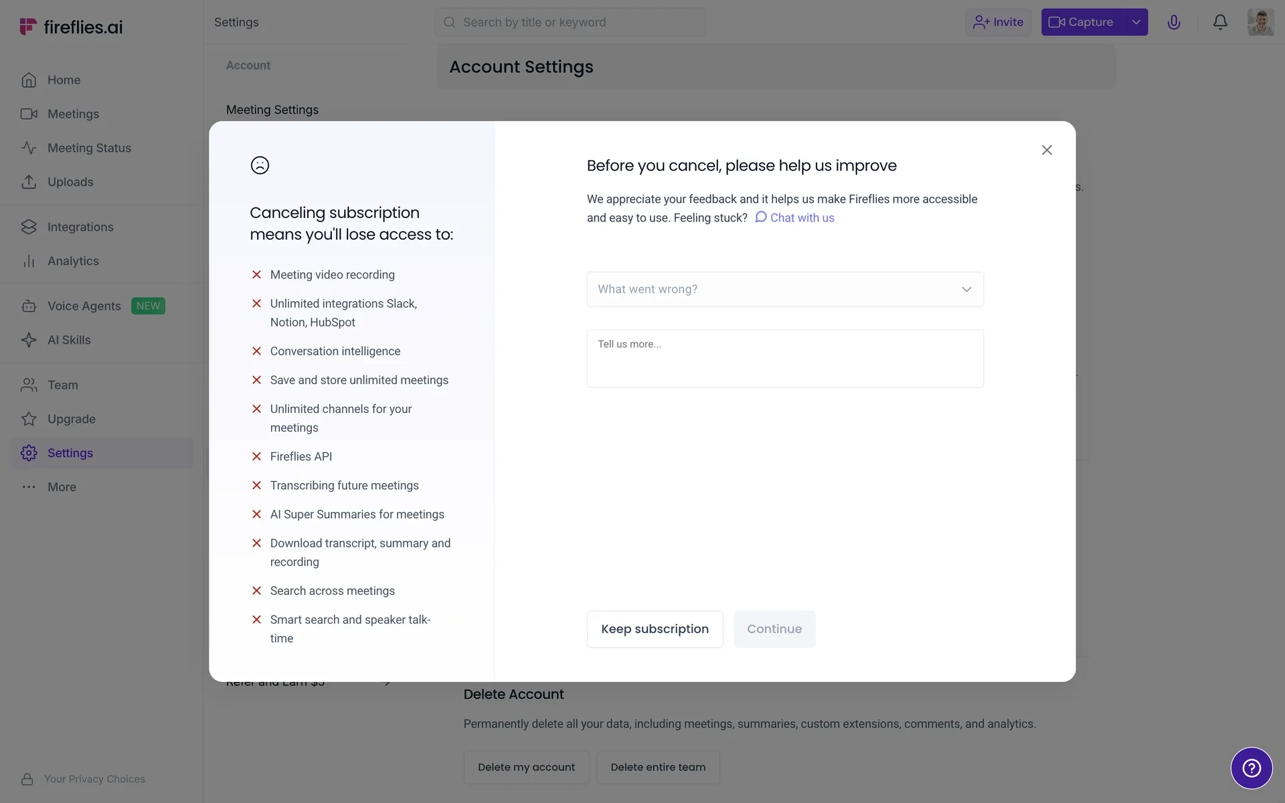Click the search field magnifier icon
The image size is (1285, 803).
point(450,22)
